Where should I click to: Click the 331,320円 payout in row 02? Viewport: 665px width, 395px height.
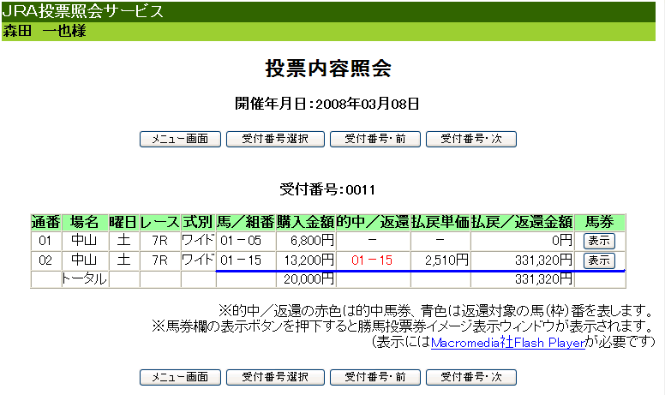pyautogui.click(x=522, y=260)
